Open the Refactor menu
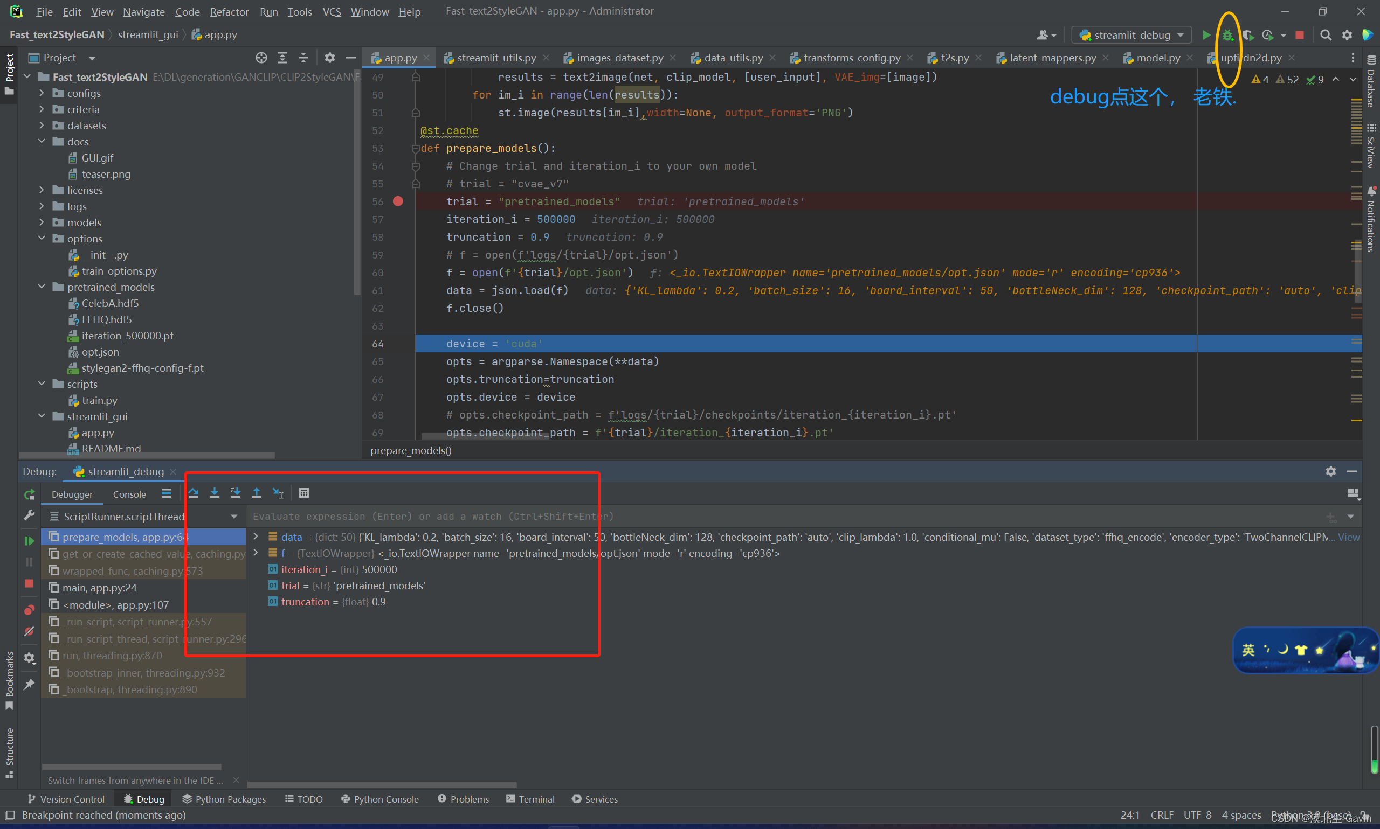This screenshot has height=829, width=1380. coord(229,12)
